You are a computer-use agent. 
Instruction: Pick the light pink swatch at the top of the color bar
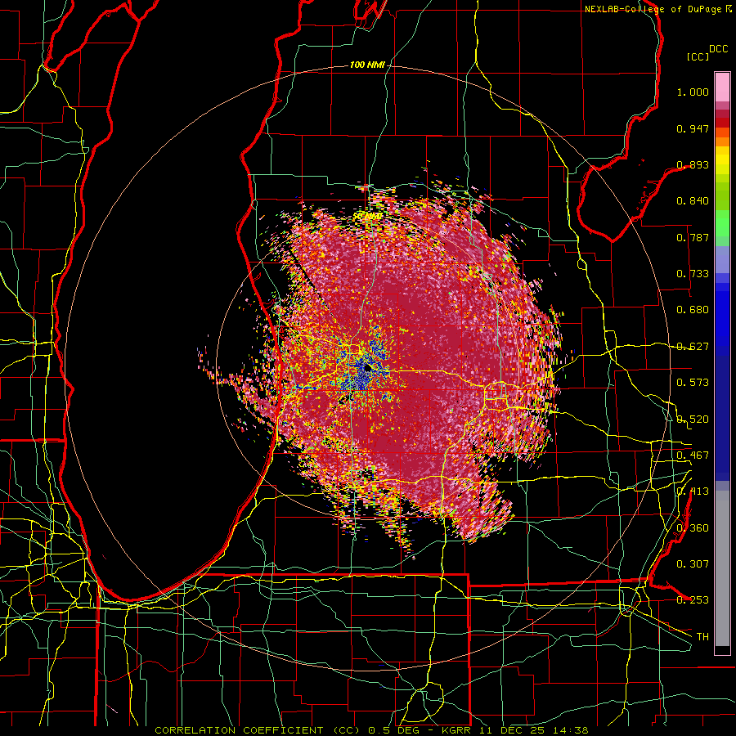[x=722, y=88]
